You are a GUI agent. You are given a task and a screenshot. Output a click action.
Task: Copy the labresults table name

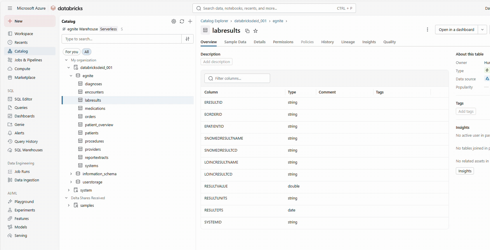pos(247,31)
